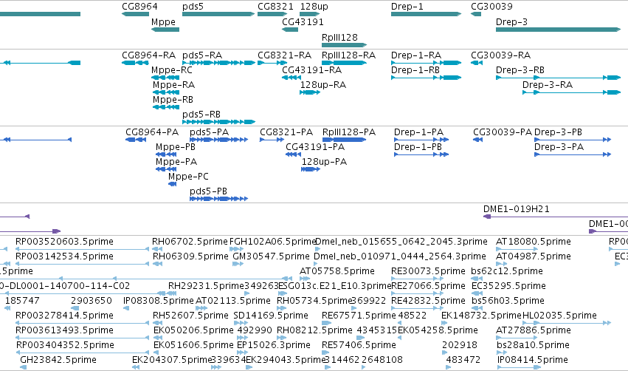Select the pds5-PA coding glyph
The height and width of the screenshot is (371, 628).
click(x=218, y=140)
